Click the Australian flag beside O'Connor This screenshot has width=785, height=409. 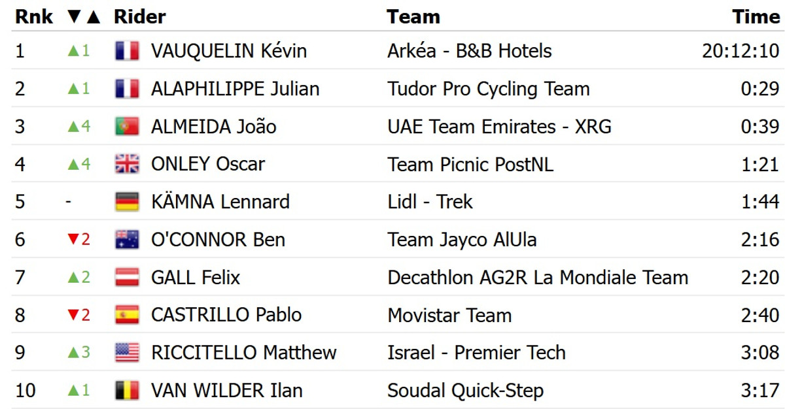127,240
